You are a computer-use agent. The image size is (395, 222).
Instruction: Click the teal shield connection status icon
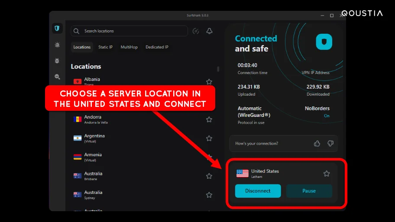pos(324,42)
